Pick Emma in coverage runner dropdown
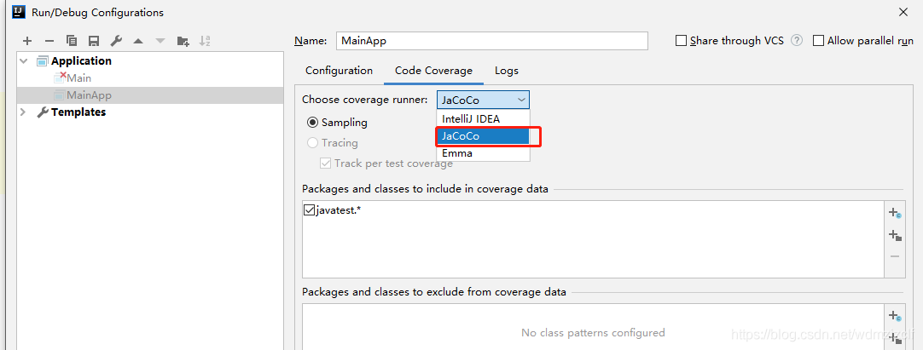Viewport: 923px width, 350px height. (483, 152)
